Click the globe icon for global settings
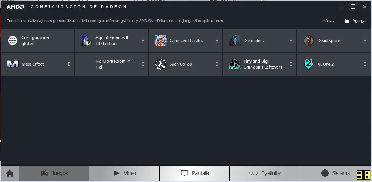 click(x=13, y=41)
